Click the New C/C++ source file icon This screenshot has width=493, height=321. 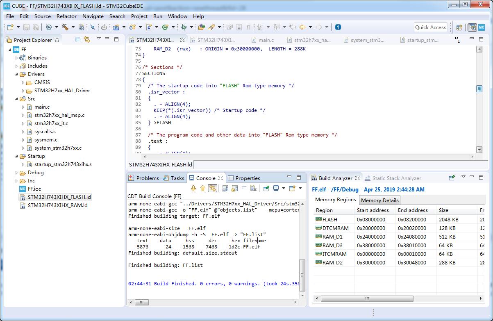click(x=149, y=27)
